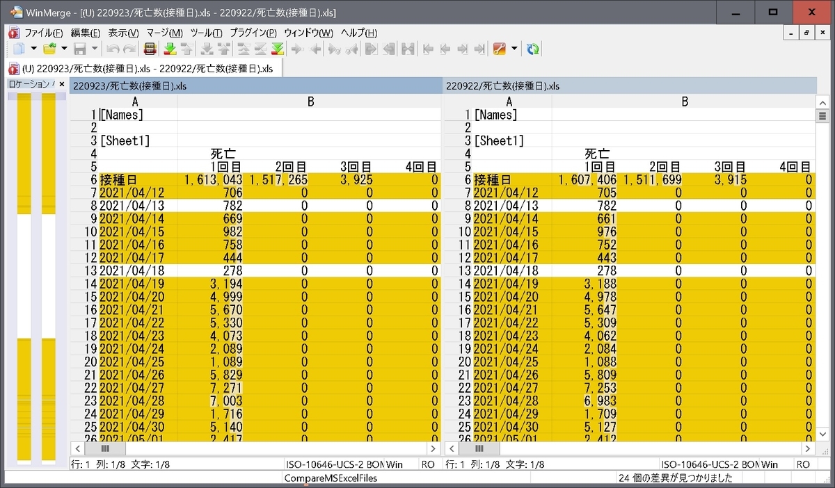Go to previous difference (grey up arrow)
Screen dimensions: 835x488
click(x=186, y=49)
